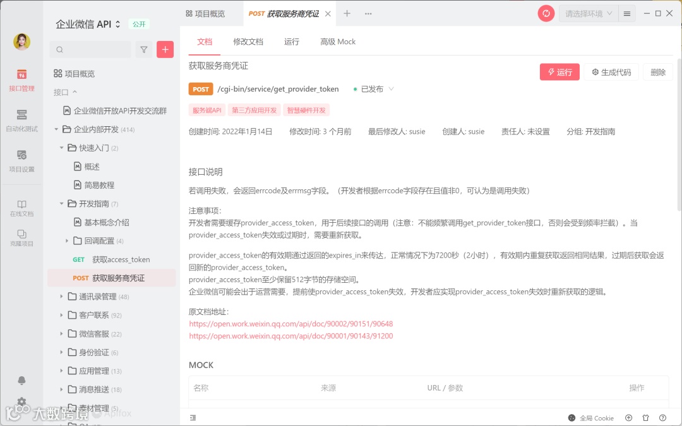Select the 文档 tab
The width and height of the screenshot is (682, 426).
point(205,42)
